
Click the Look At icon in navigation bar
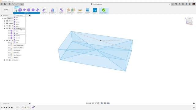click(90, 103)
